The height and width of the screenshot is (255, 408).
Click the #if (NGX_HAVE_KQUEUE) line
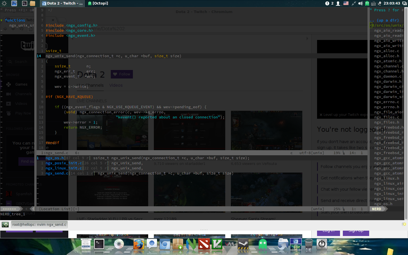(69, 97)
